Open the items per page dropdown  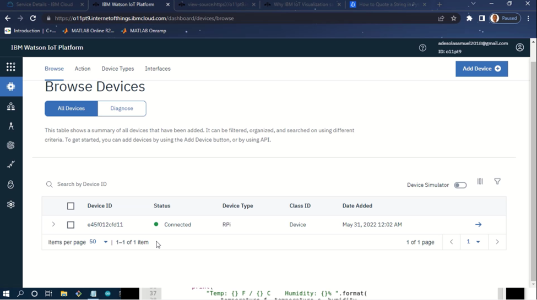[x=99, y=242]
